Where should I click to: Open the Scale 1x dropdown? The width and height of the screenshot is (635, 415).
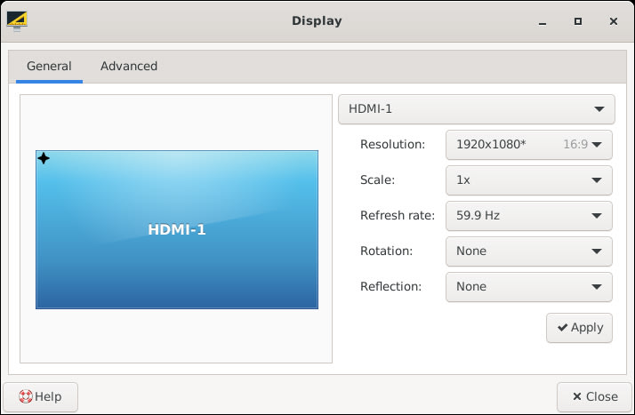(529, 180)
